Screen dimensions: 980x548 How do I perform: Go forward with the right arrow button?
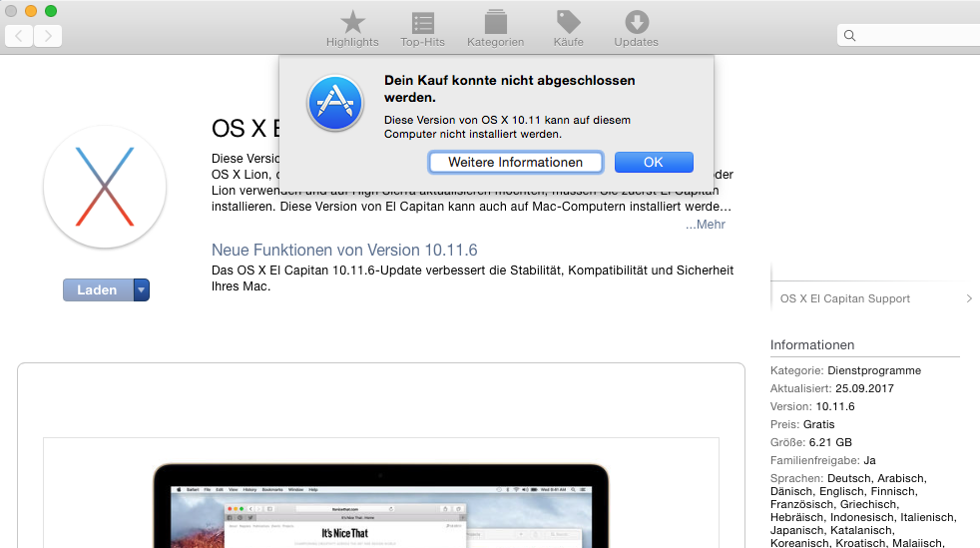(x=48, y=36)
